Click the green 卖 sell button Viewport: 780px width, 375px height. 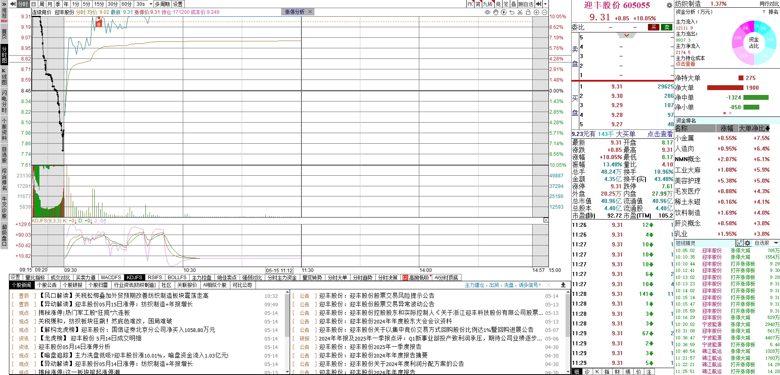[667, 27]
